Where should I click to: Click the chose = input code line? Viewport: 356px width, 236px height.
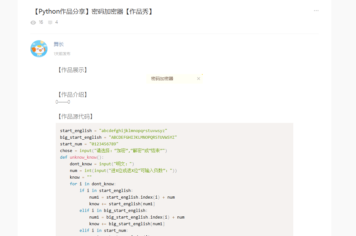(x=113, y=150)
